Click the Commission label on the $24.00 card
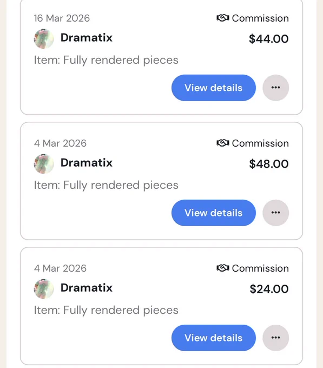Screen dimensions: 323x368 (x=260, y=268)
